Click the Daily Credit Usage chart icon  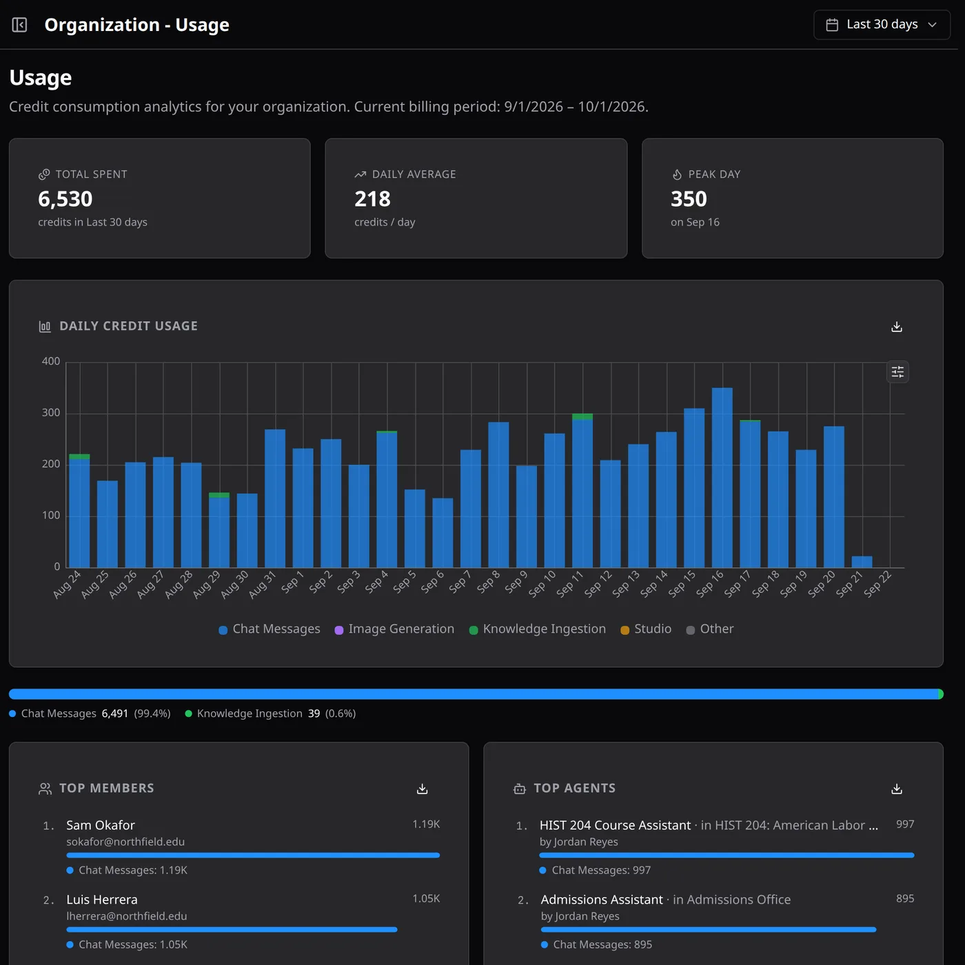pyautogui.click(x=45, y=327)
